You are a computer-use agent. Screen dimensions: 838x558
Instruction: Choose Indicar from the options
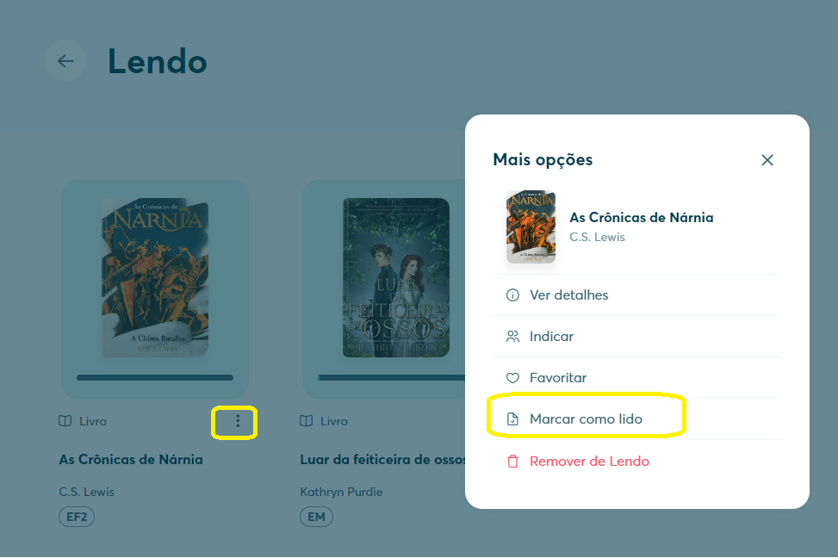pyautogui.click(x=637, y=336)
